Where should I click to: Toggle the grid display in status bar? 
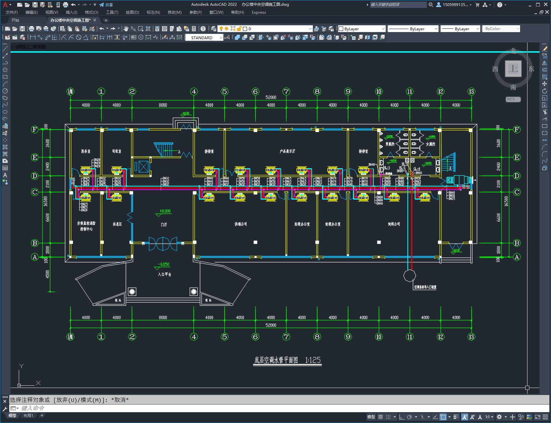(x=380, y=417)
